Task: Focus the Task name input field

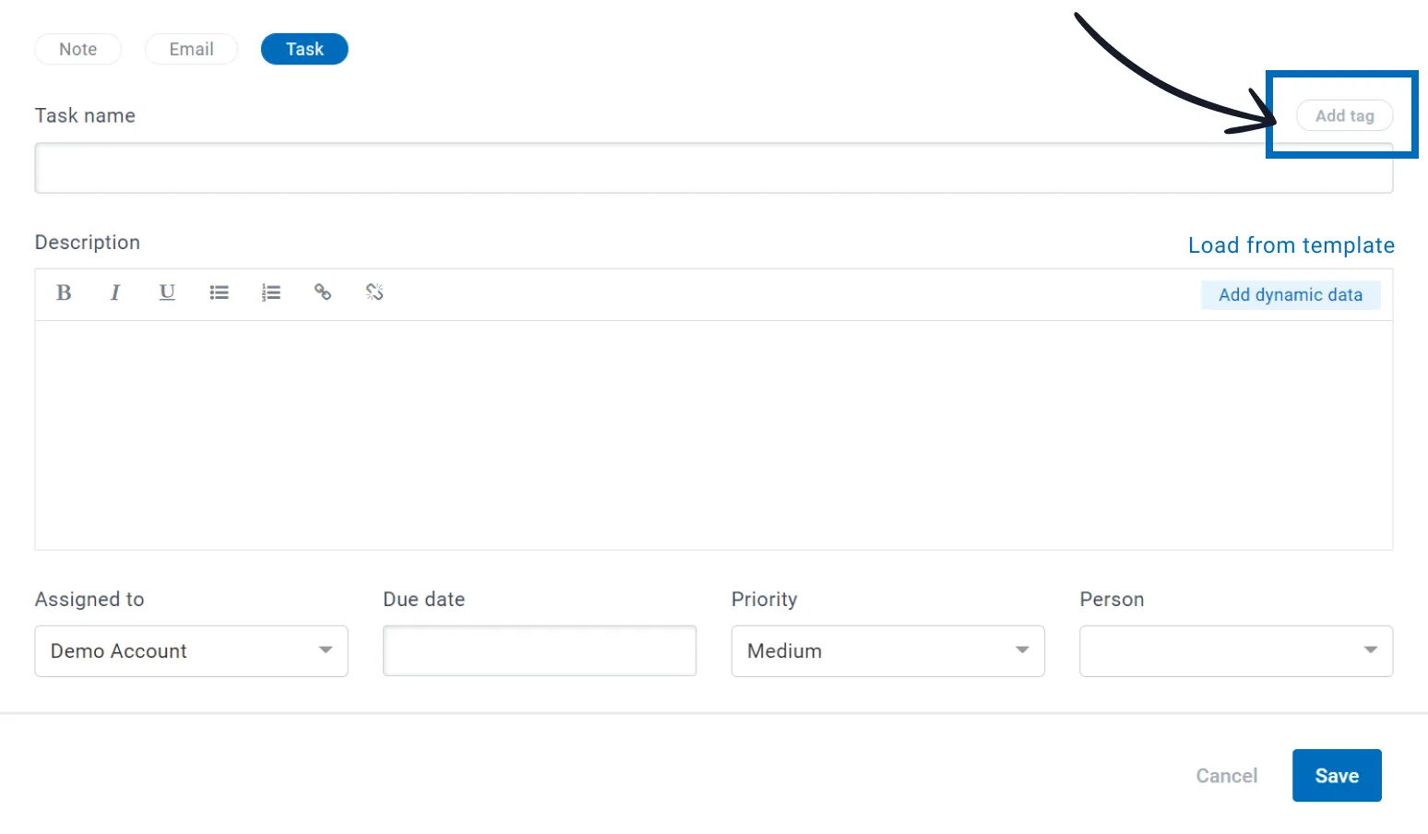Action: [714, 168]
